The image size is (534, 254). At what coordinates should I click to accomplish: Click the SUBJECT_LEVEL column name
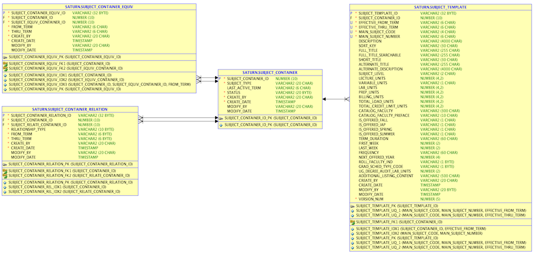[371, 73]
